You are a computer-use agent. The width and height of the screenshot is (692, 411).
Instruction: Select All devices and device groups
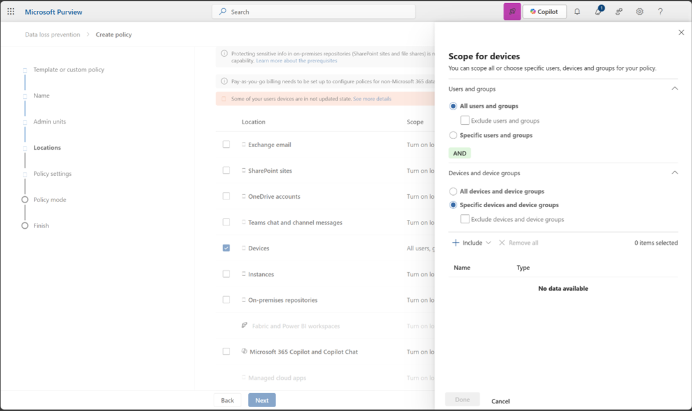[x=453, y=191]
